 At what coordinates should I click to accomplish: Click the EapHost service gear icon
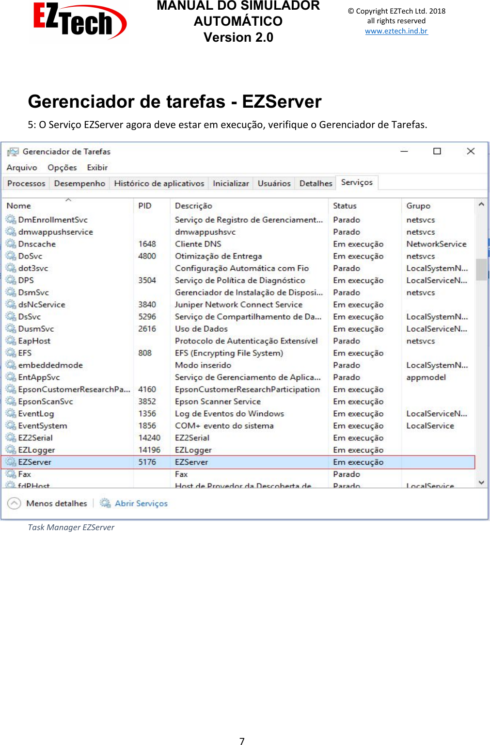click(x=11, y=340)
